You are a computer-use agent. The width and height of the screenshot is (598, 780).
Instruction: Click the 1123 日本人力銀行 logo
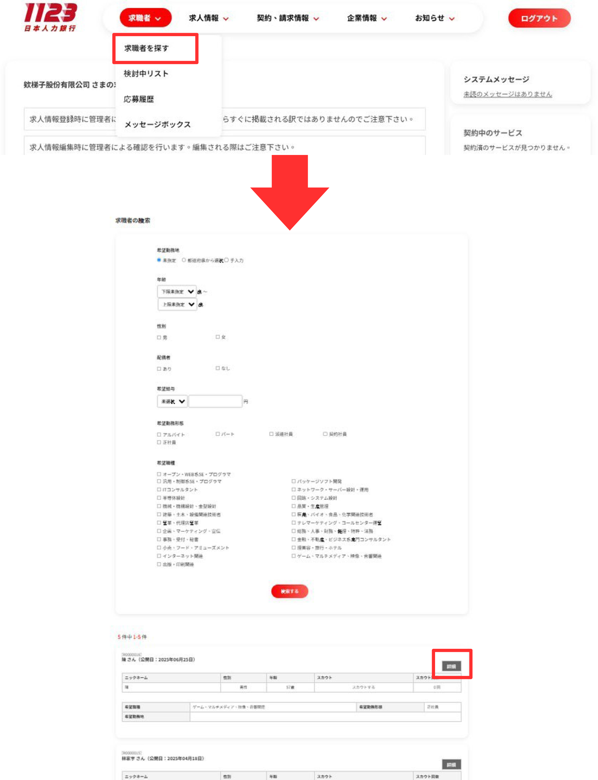50,17
